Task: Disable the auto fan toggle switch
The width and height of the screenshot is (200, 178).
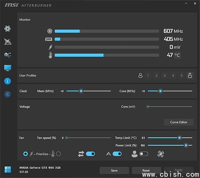Action: [x=117, y=154]
